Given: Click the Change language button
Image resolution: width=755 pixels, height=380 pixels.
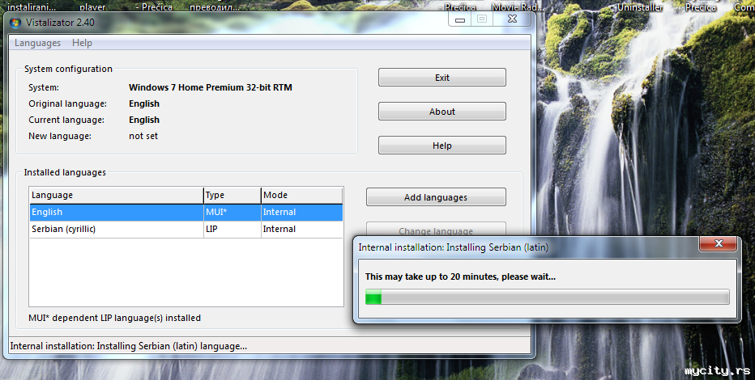Looking at the screenshot, I should [x=436, y=229].
